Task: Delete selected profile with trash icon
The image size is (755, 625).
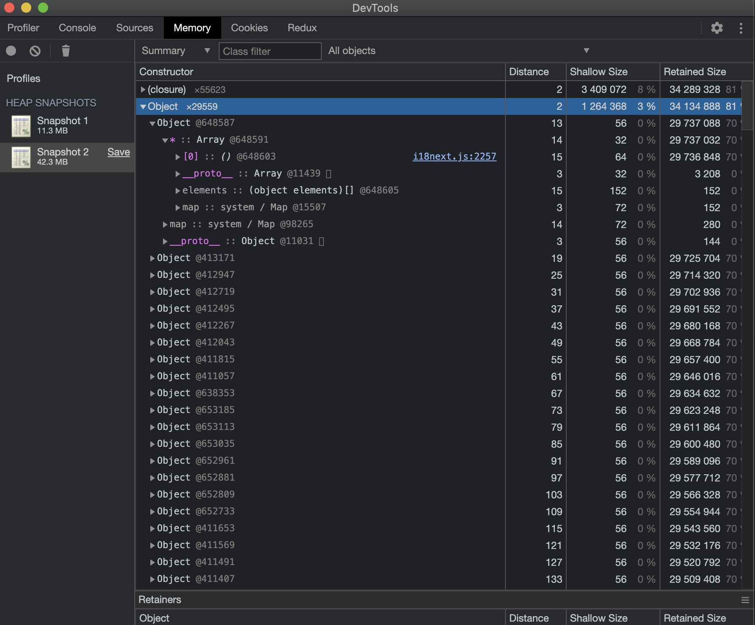Action: point(65,51)
